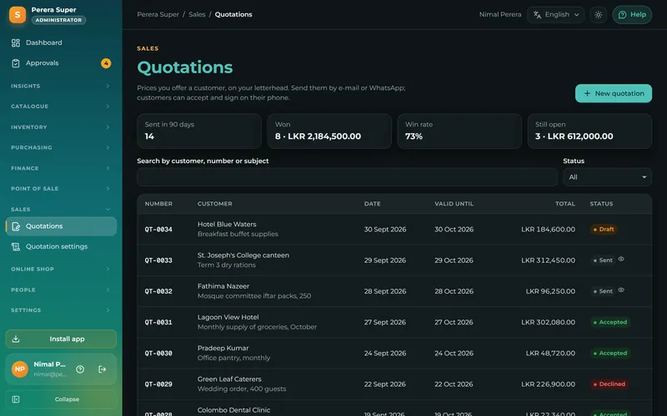667x416 pixels.
Task: Click eye icon on QT-0033 Sent status
Action: coord(621,259)
